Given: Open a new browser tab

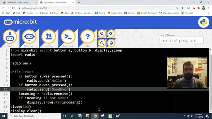Looking at the screenshot, I should coord(79,3).
